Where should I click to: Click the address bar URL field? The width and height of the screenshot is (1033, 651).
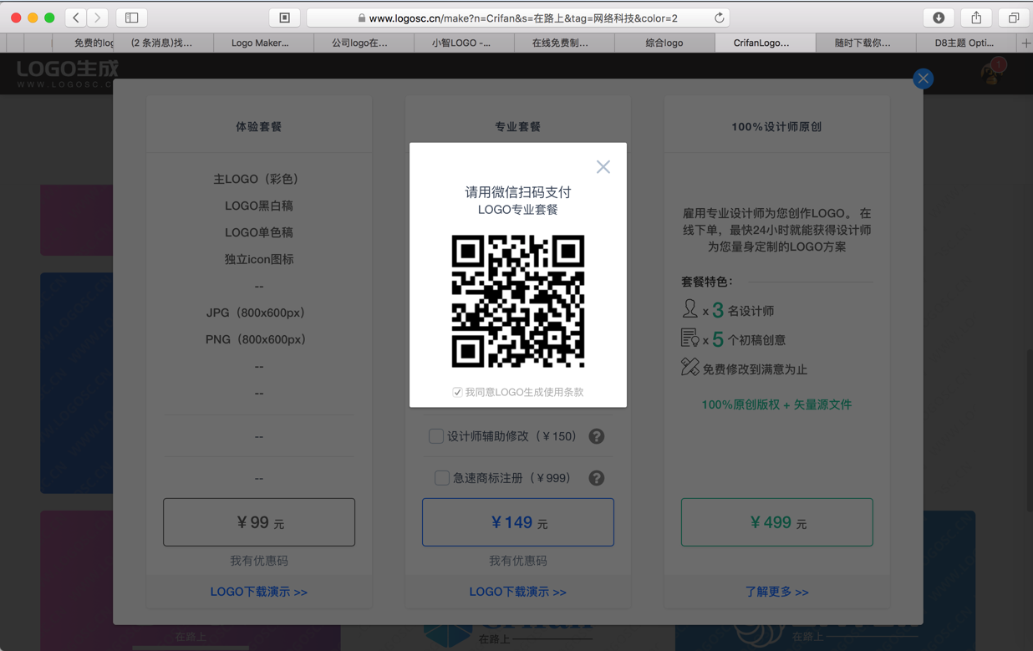point(518,18)
